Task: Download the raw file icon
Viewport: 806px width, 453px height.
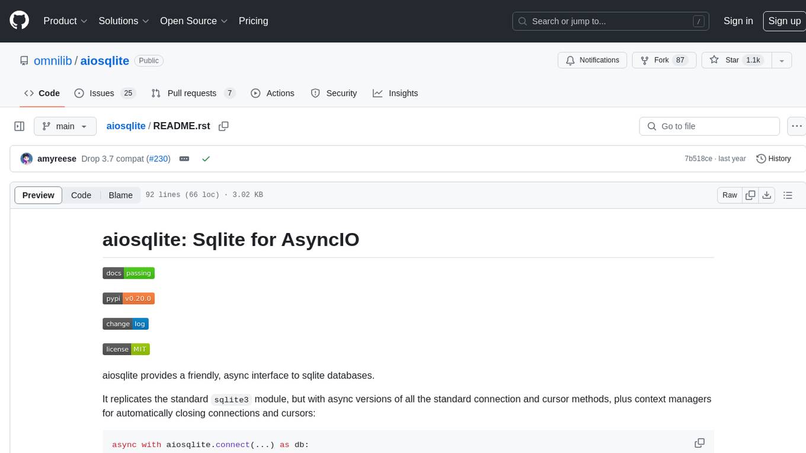Action: [766, 195]
